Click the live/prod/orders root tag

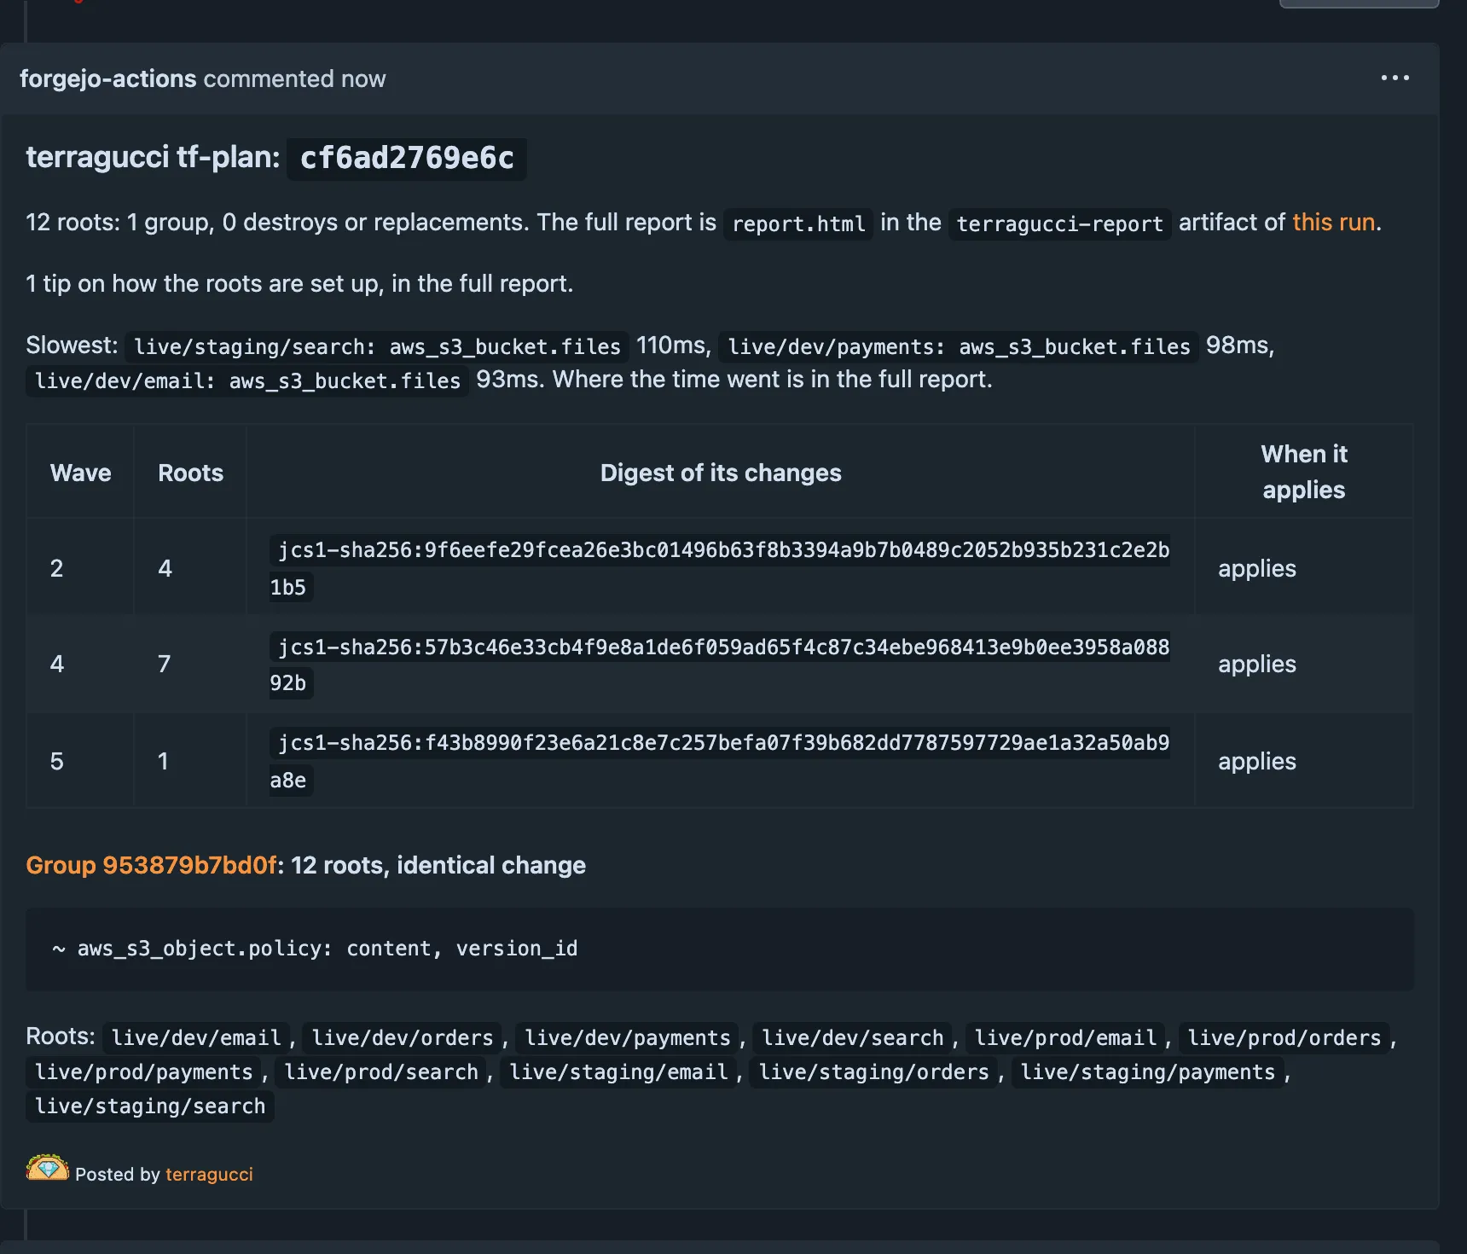point(1284,1038)
